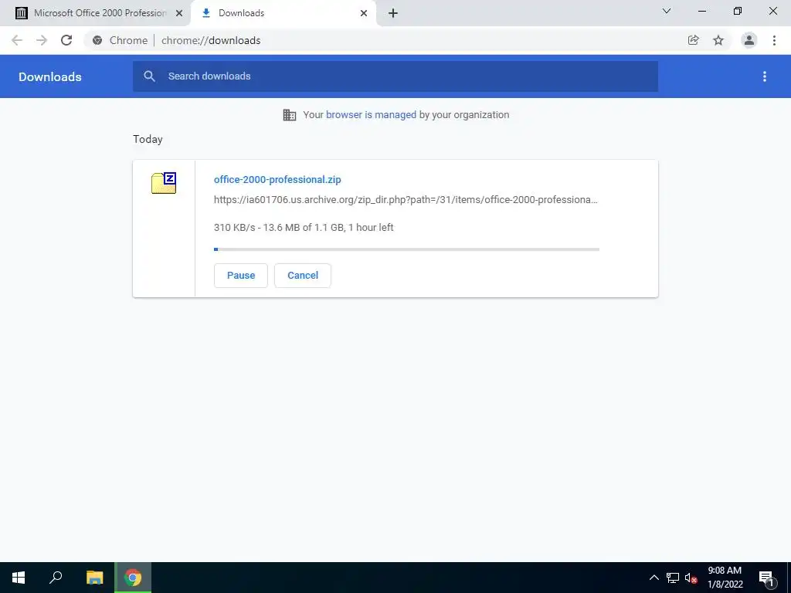
Task: Bookmark this tab with the star icon
Action: pyautogui.click(x=718, y=40)
